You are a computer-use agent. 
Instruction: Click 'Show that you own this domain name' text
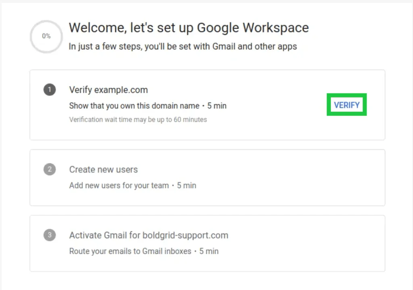click(134, 106)
